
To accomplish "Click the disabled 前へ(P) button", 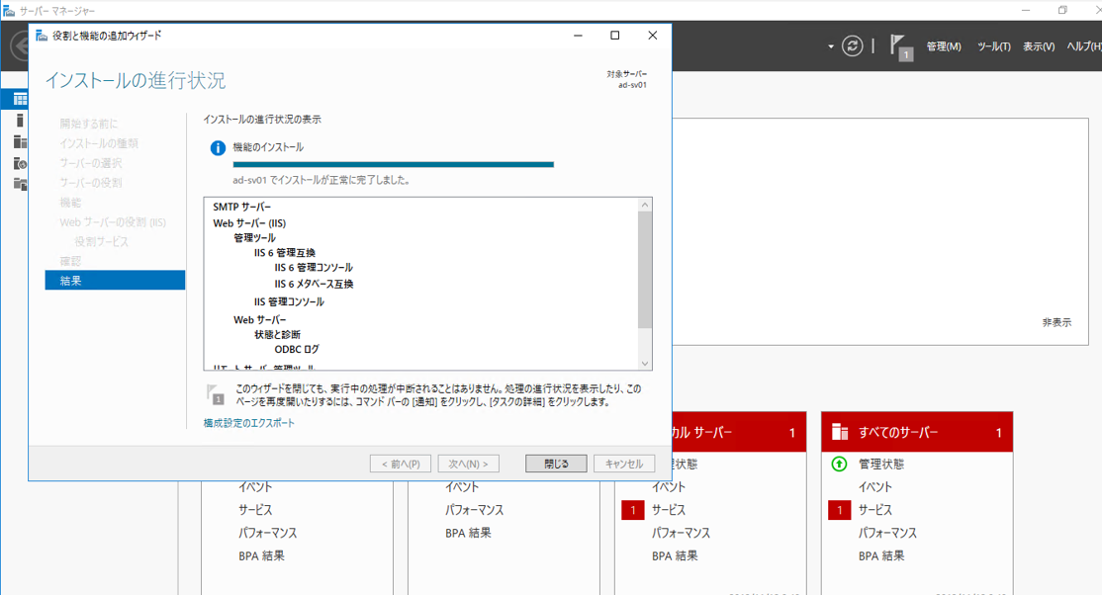I will click(401, 464).
